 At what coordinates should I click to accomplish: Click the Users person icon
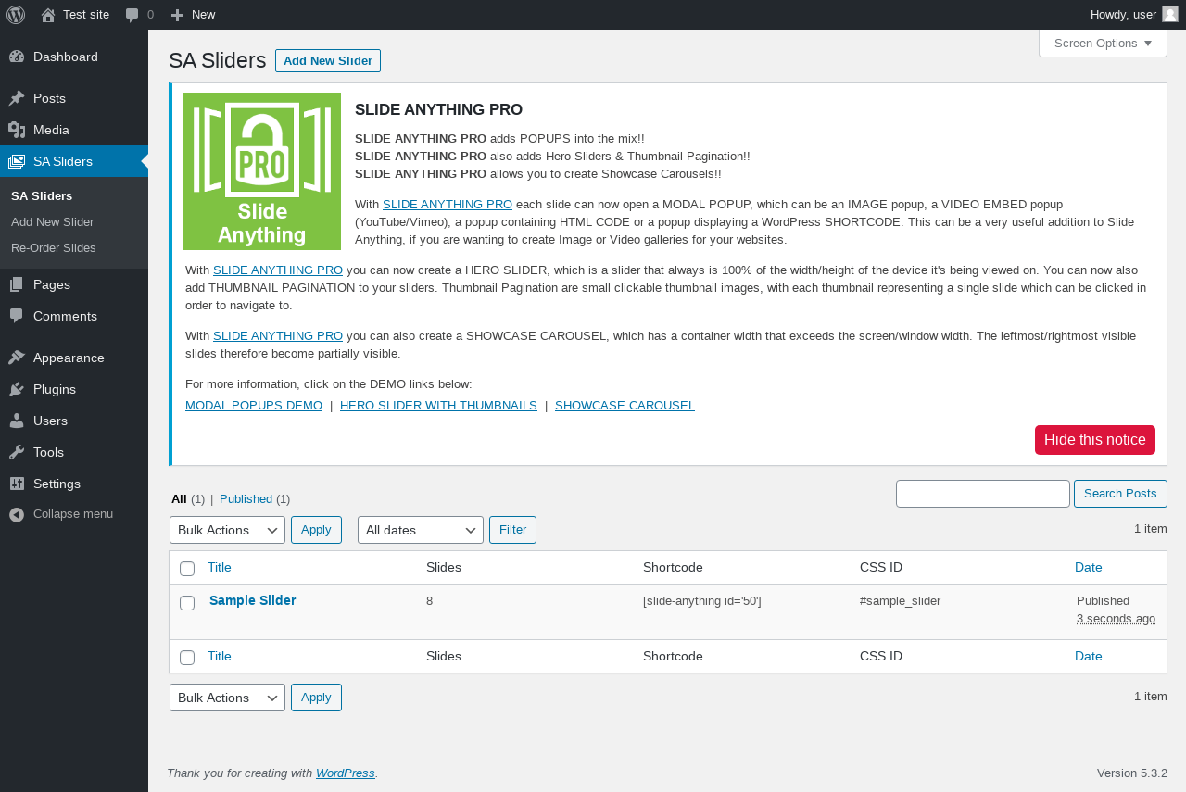click(x=17, y=421)
